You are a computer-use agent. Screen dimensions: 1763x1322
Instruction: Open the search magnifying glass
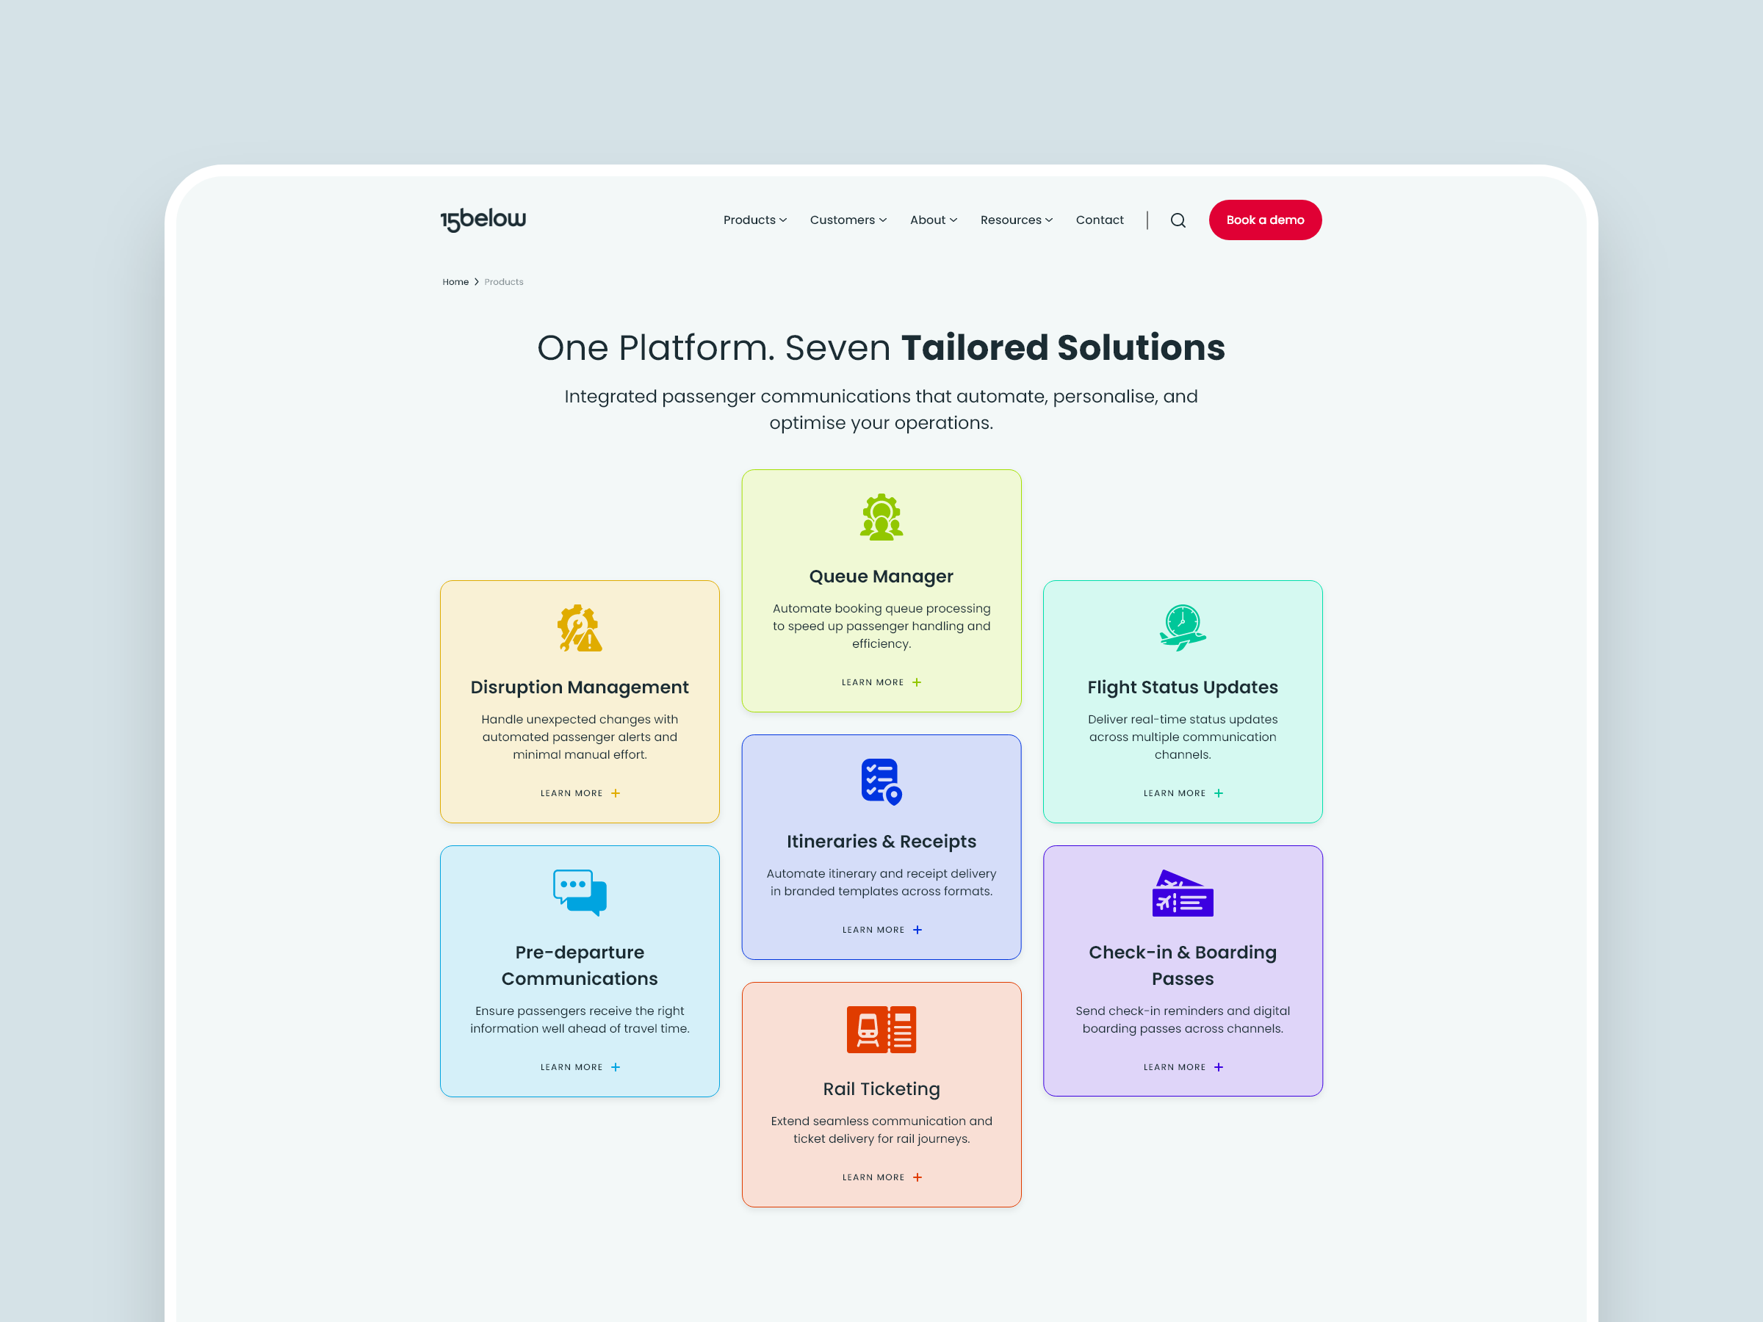[x=1178, y=220]
